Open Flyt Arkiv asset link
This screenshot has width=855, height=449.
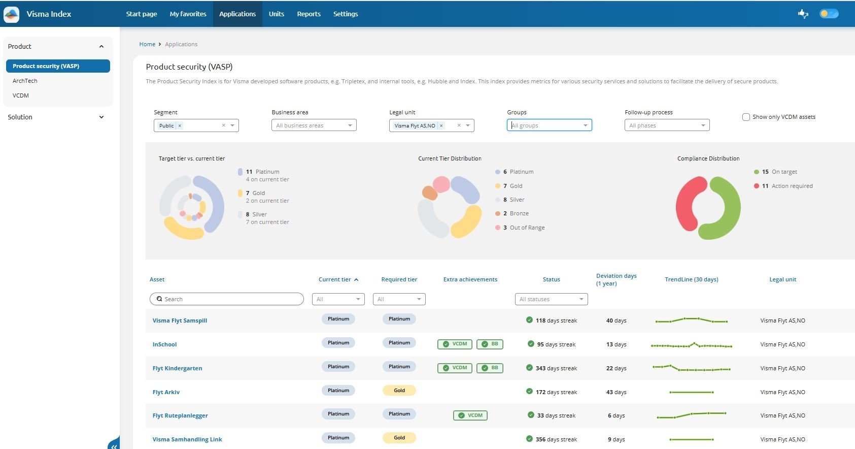166,392
